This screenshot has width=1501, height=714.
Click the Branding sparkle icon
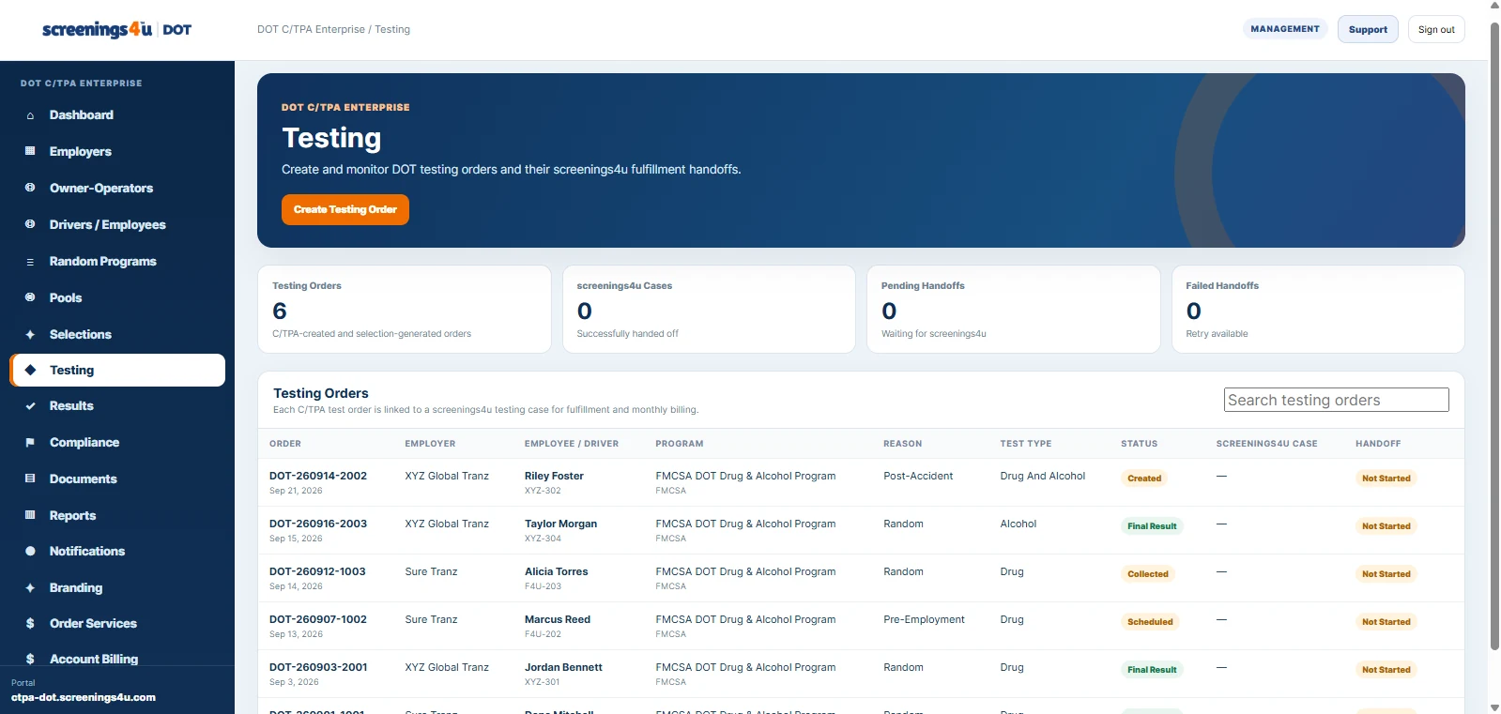click(x=30, y=587)
